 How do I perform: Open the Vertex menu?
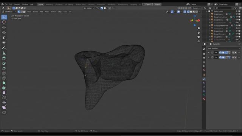click(x=53, y=12)
